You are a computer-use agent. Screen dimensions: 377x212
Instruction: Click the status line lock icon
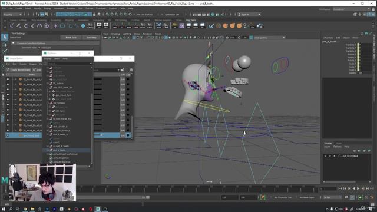click(x=94, y=14)
